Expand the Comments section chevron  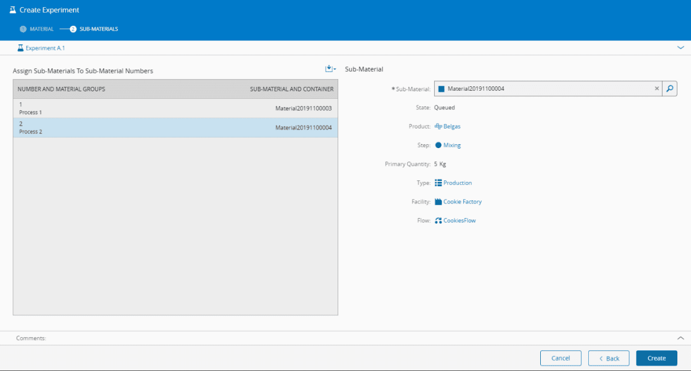coord(681,338)
